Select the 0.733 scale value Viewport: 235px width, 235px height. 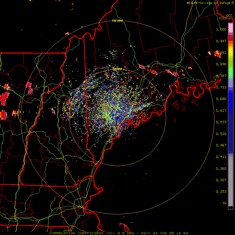[221, 87]
